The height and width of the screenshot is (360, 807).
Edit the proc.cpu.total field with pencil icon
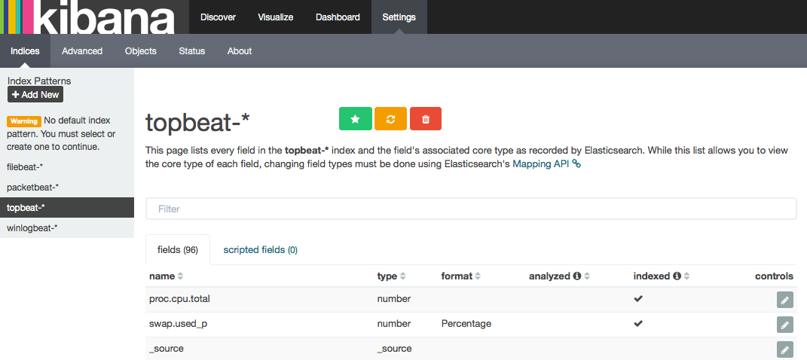784,300
